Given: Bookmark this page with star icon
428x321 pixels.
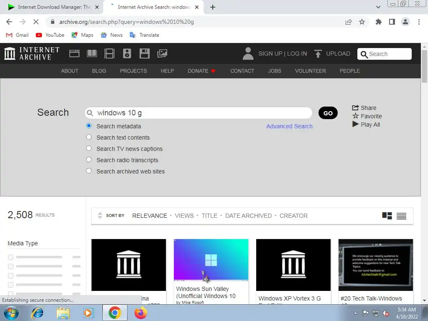Looking at the screenshot, I should click(362, 22).
